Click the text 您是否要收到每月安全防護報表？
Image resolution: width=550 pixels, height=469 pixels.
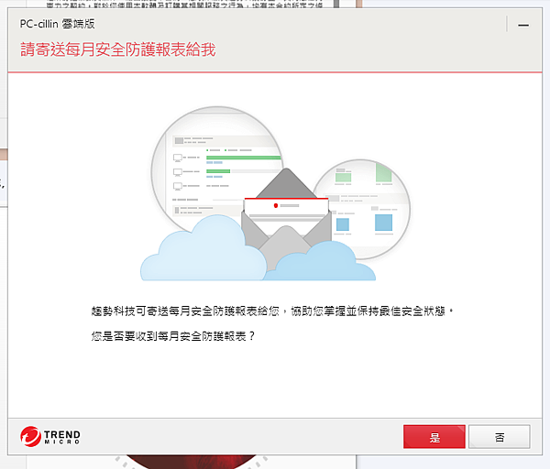tap(173, 336)
